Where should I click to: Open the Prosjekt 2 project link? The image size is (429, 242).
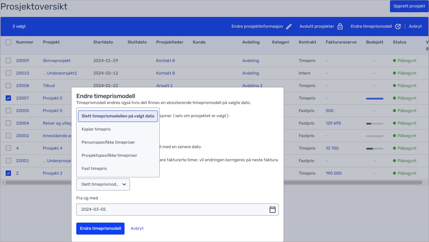(53, 173)
